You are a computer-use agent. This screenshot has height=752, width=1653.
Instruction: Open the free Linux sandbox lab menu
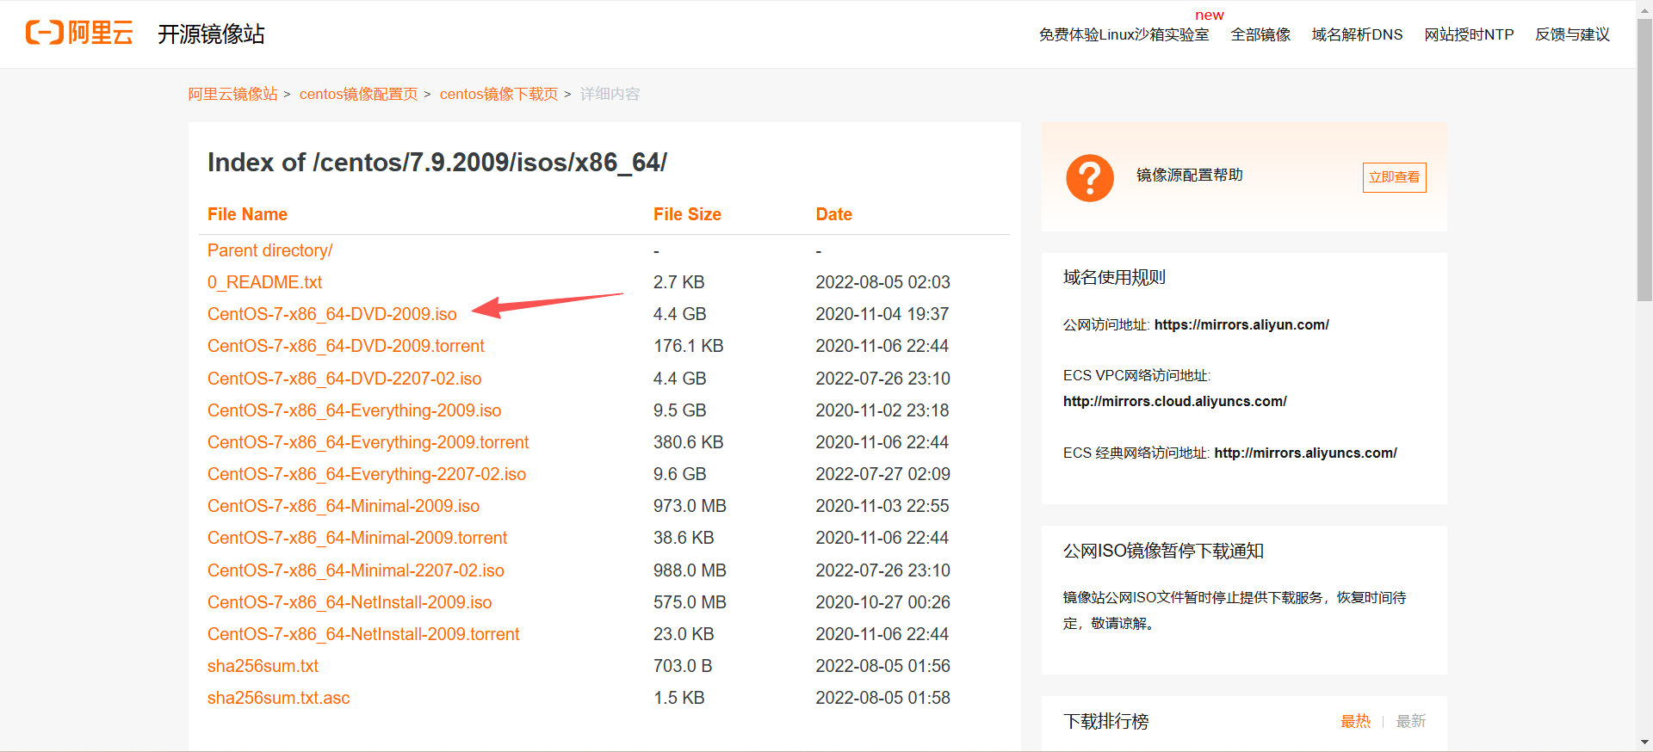[x=1124, y=34]
